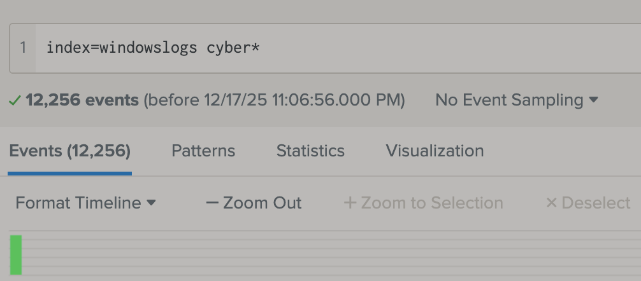The width and height of the screenshot is (641, 281).
Task: Click the plus icon before Zoom to Selection
Action: 350,203
